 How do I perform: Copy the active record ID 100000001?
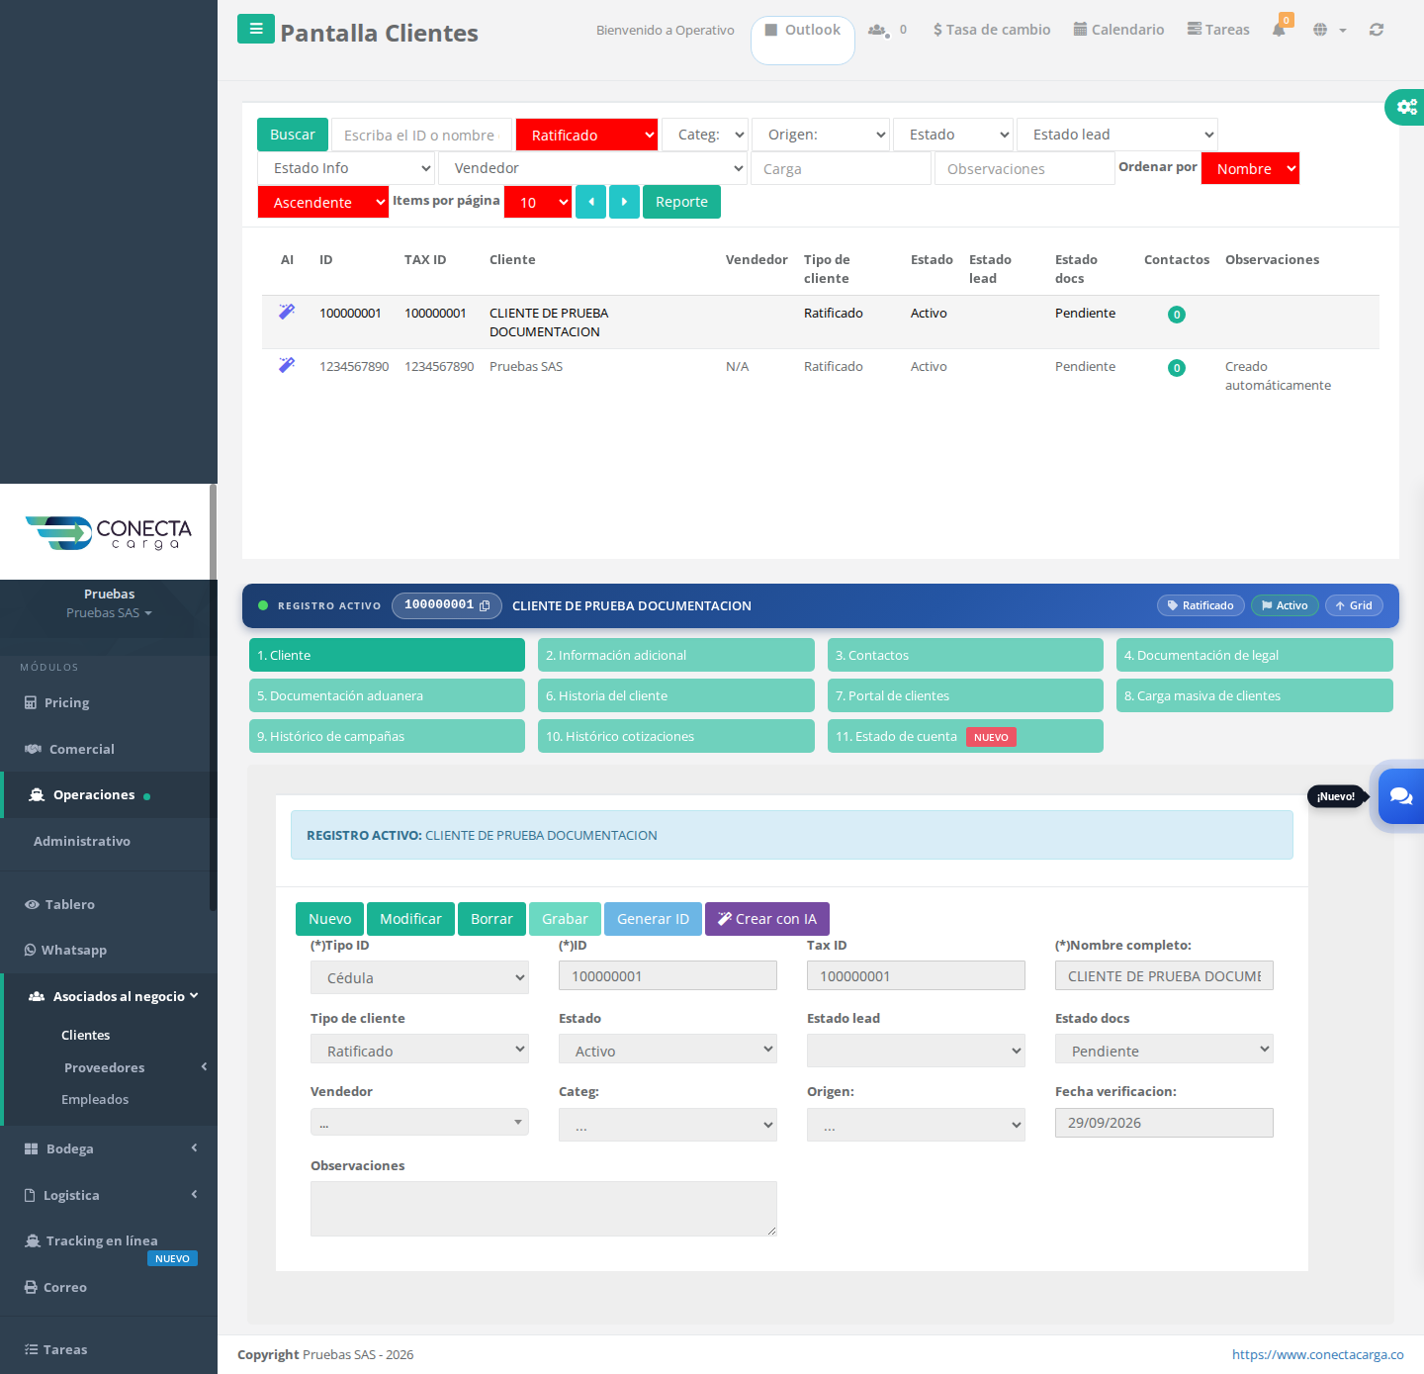485,605
